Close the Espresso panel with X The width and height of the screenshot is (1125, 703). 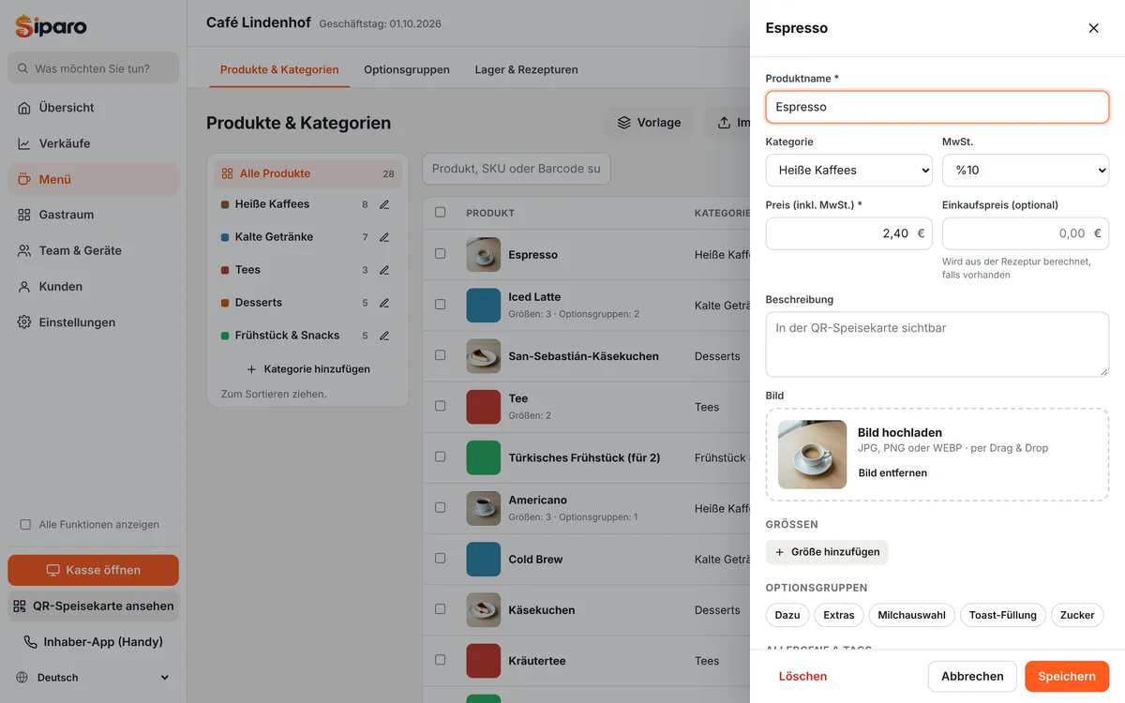(x=1093, y=28)
